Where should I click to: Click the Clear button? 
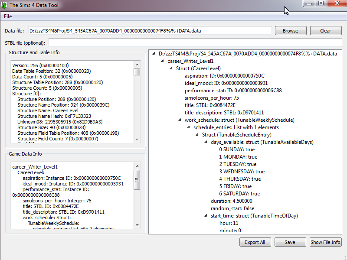click(x=326, y=31)
